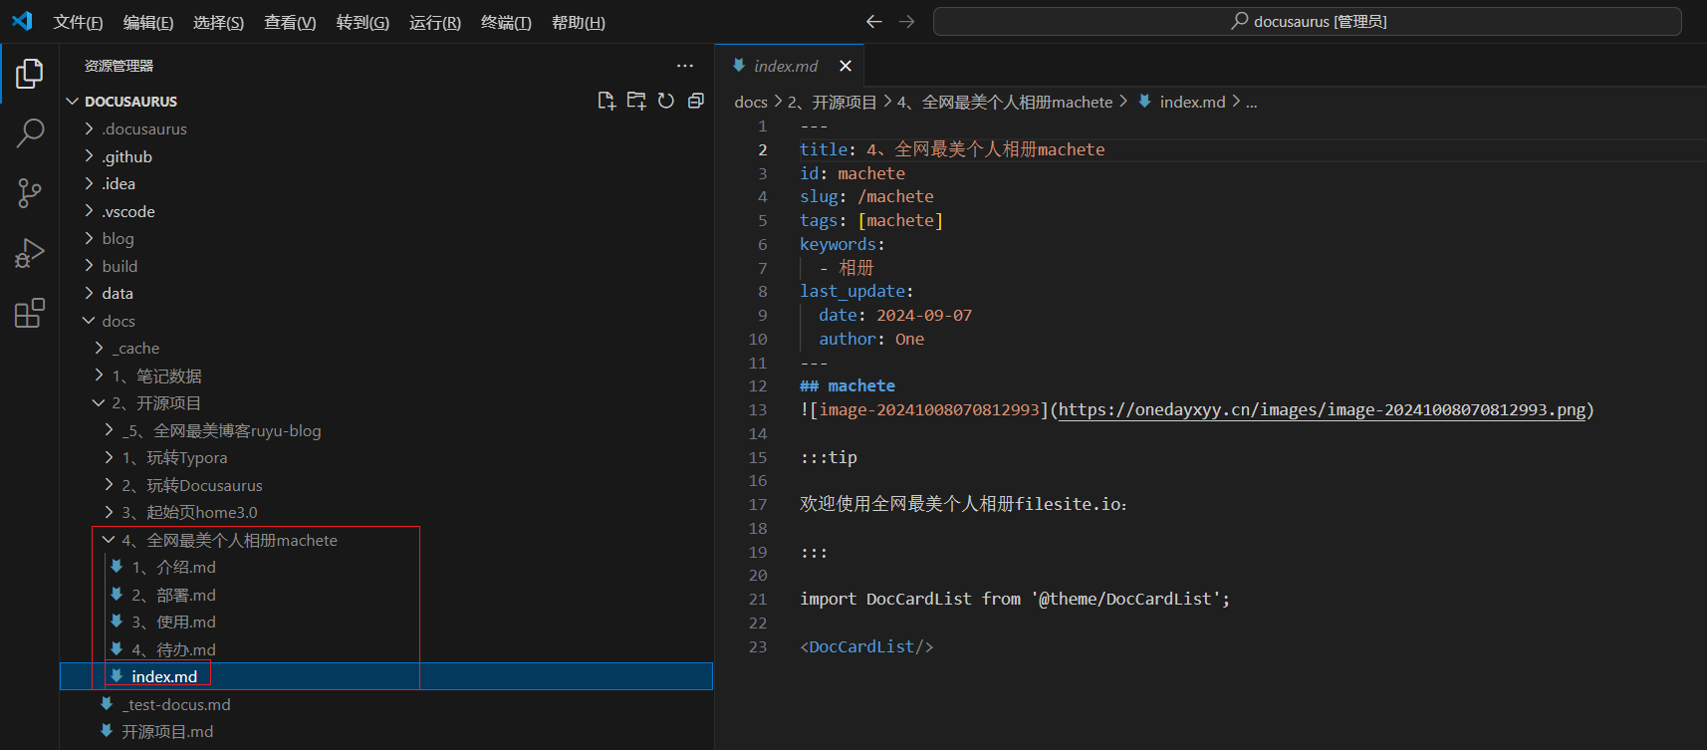Open 编辑(E) menu

pos(148,22)
